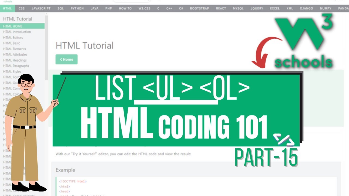349x196 pixels.
Task: Go to the MYSQL tab
Action: 238,8
